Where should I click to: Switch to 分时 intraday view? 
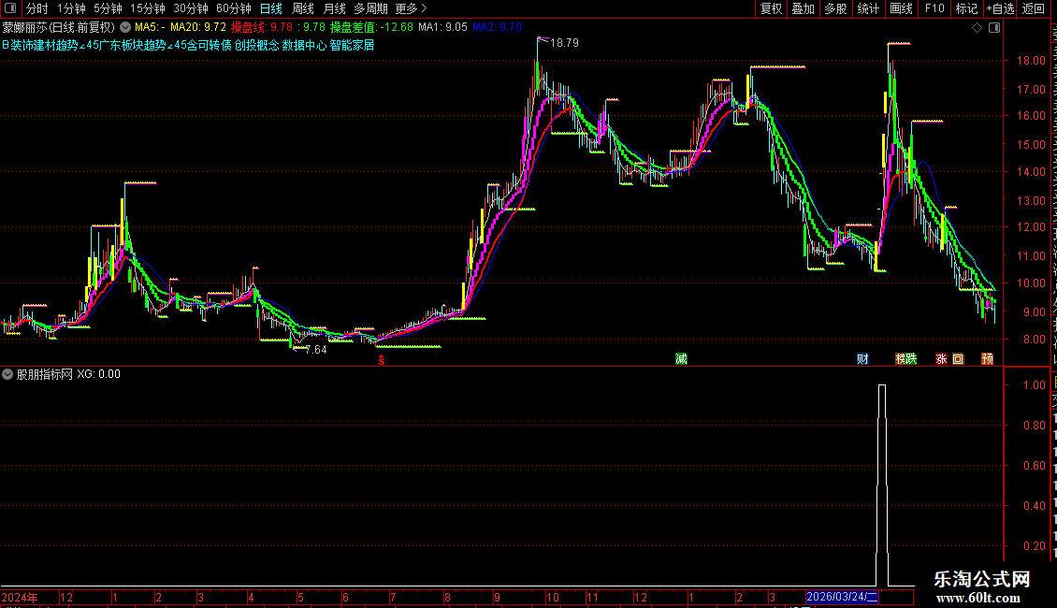coord(37,8)
